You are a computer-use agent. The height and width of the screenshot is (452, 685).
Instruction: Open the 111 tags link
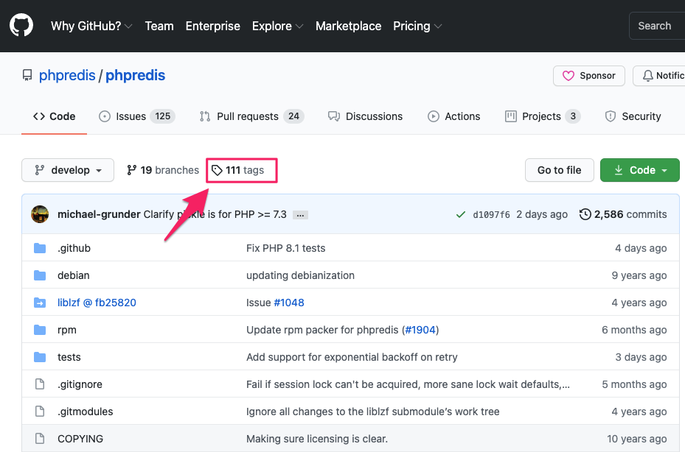pyautogui.click(x=238, y=170)
